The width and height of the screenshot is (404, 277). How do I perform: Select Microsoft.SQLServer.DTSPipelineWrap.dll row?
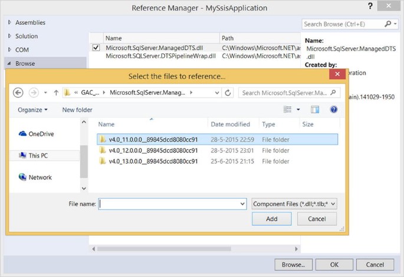click(195, 56)
